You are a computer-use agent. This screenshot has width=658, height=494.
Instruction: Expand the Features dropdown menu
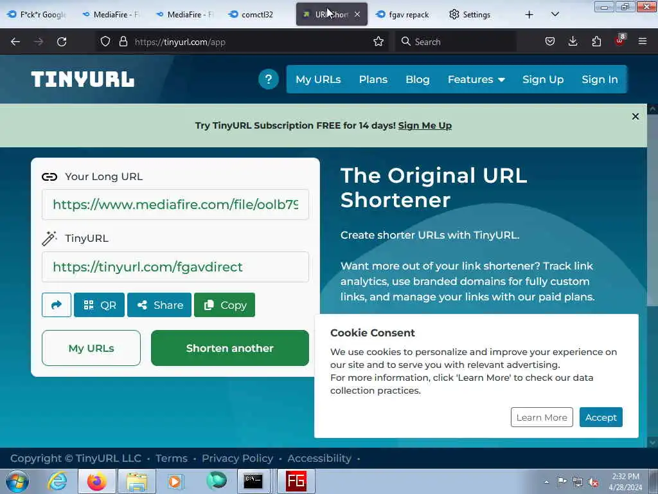click(476, 79)
